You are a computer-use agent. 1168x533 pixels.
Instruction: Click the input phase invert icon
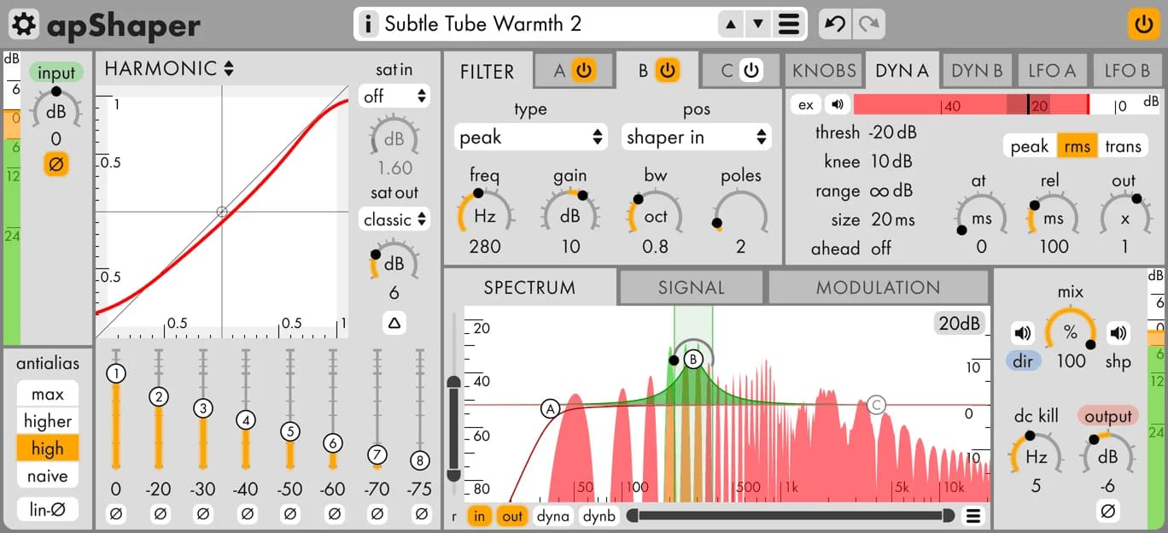tap(55, 165)
